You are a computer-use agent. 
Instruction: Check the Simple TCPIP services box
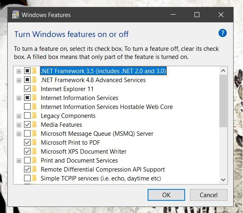click(x=27, y=178)
